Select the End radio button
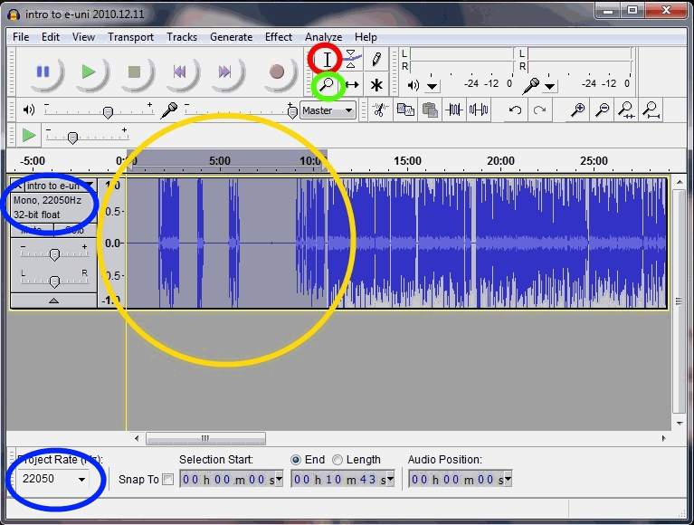The image size is (694, 525). (x=296, y=460)
